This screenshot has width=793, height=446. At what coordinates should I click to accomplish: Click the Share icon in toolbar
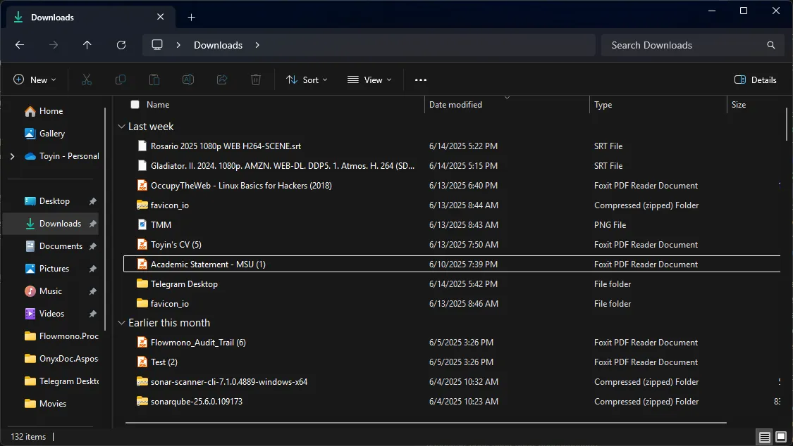point(222,80)
